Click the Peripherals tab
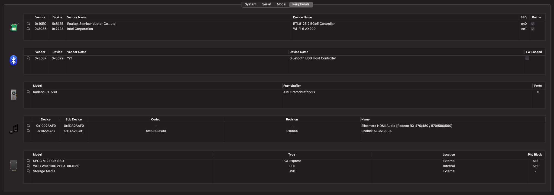The width and height of the screenshot is (554, 195). pyautogui.click(x=301, y=4)
